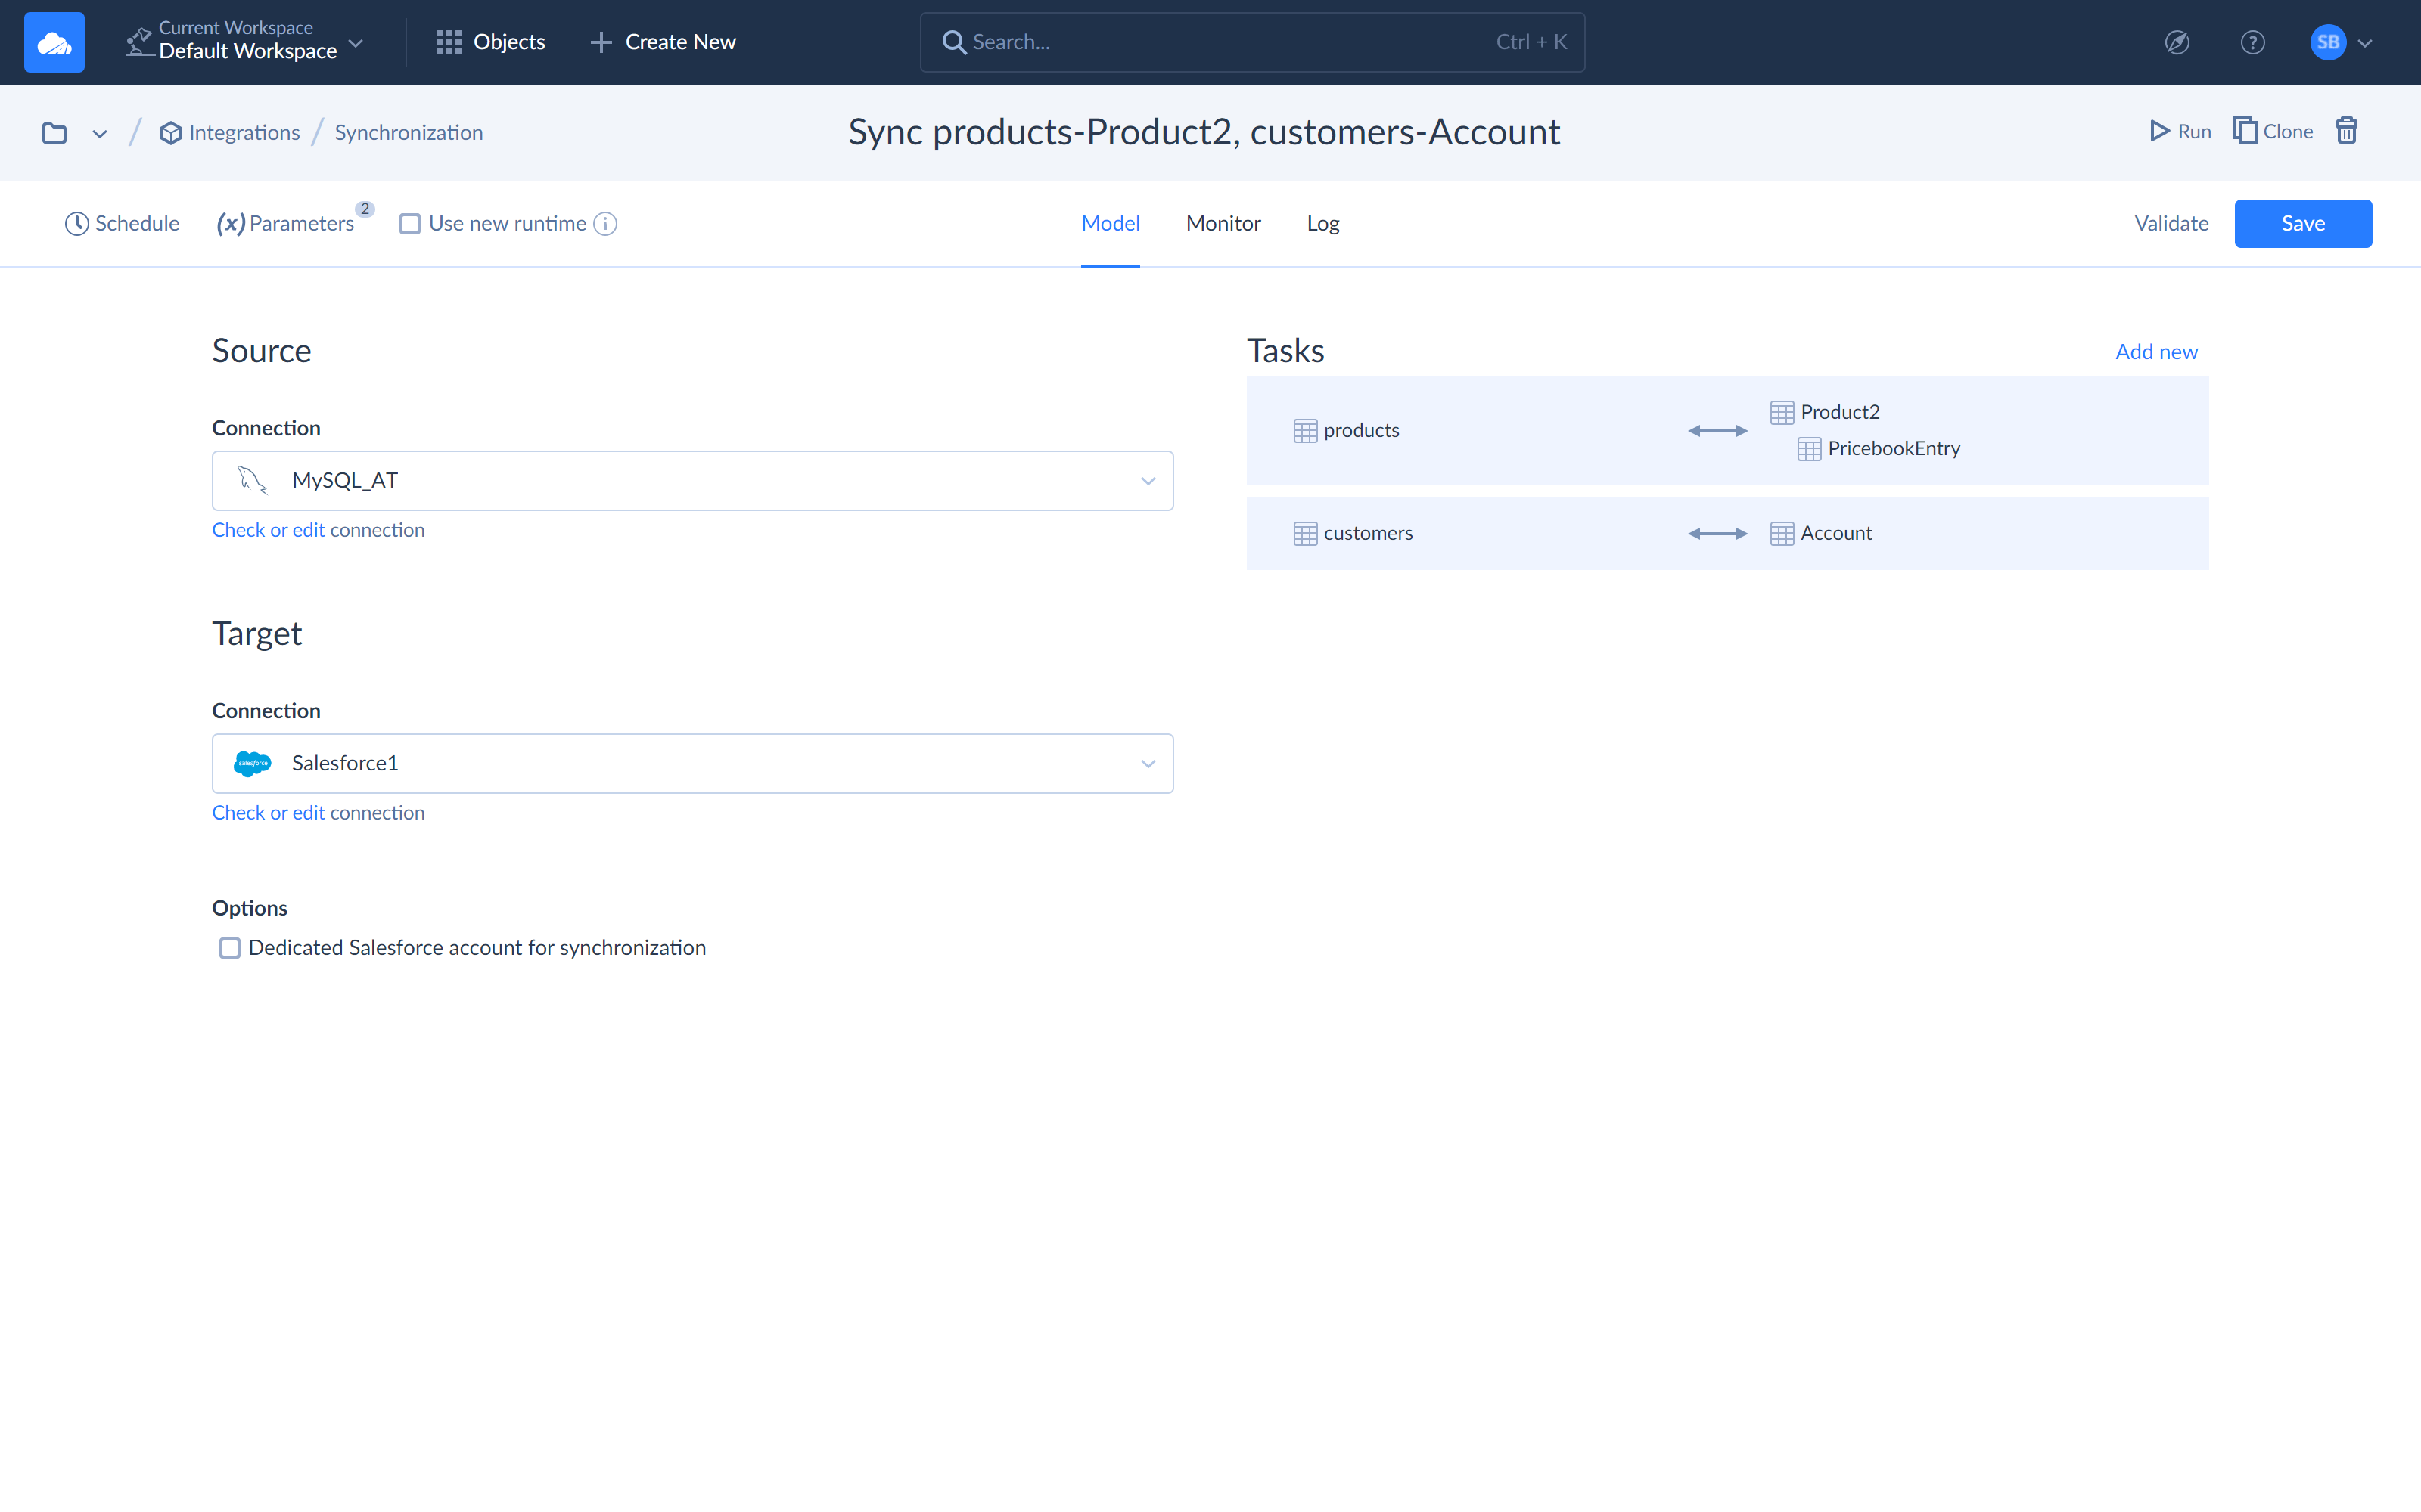This screenshot has width=2421, height=1512.
Task: Enable the Use new runtime checkbox
Action: [410, 224]
